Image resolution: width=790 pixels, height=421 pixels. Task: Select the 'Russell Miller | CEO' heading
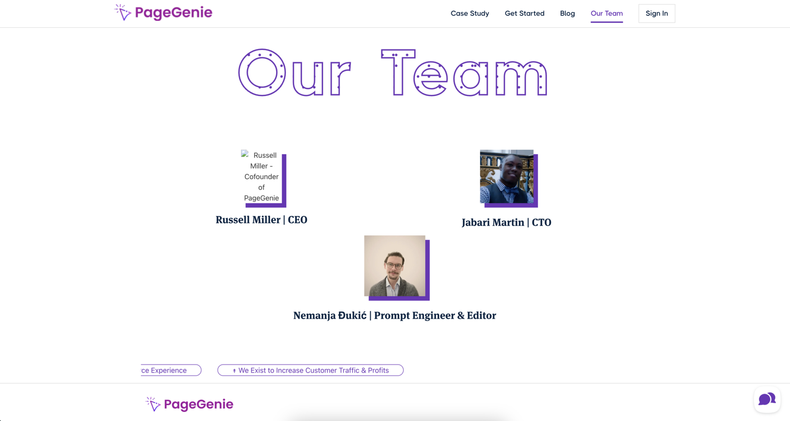click(x=261, y=220)
